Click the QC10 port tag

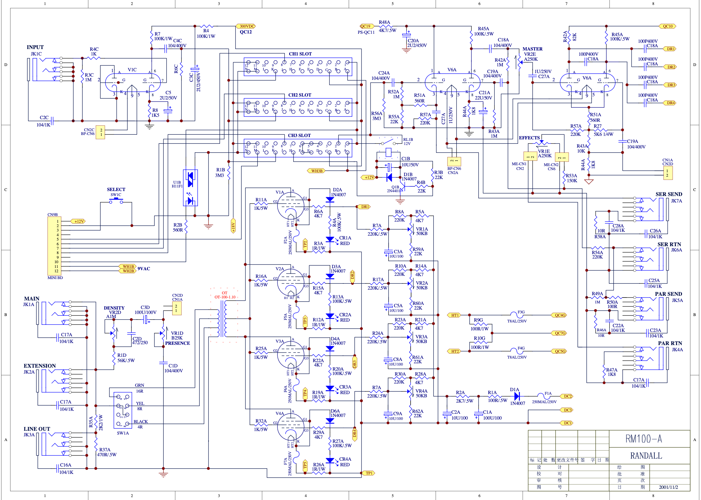tap(667, 26)
